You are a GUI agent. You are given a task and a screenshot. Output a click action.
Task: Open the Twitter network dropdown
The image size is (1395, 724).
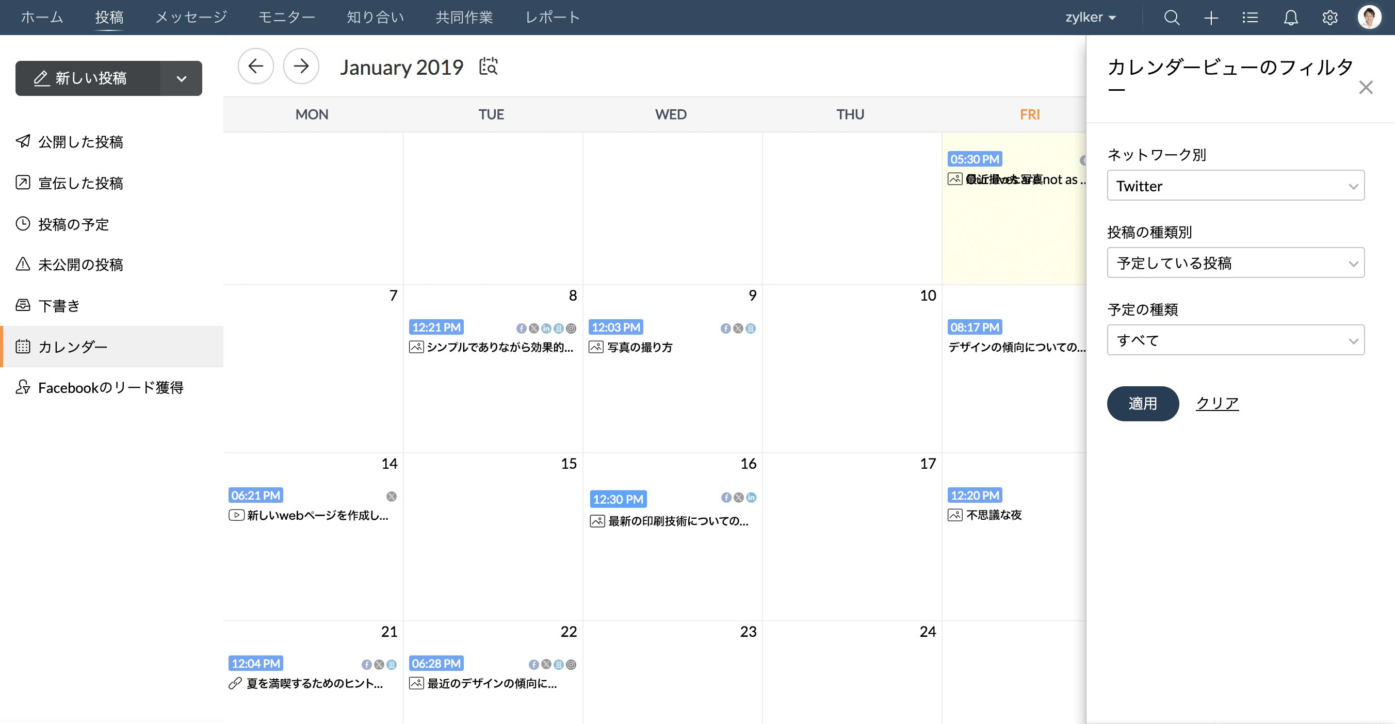[x=1235, y=186]
